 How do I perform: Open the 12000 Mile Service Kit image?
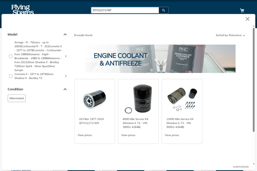[x=182, y=99]
